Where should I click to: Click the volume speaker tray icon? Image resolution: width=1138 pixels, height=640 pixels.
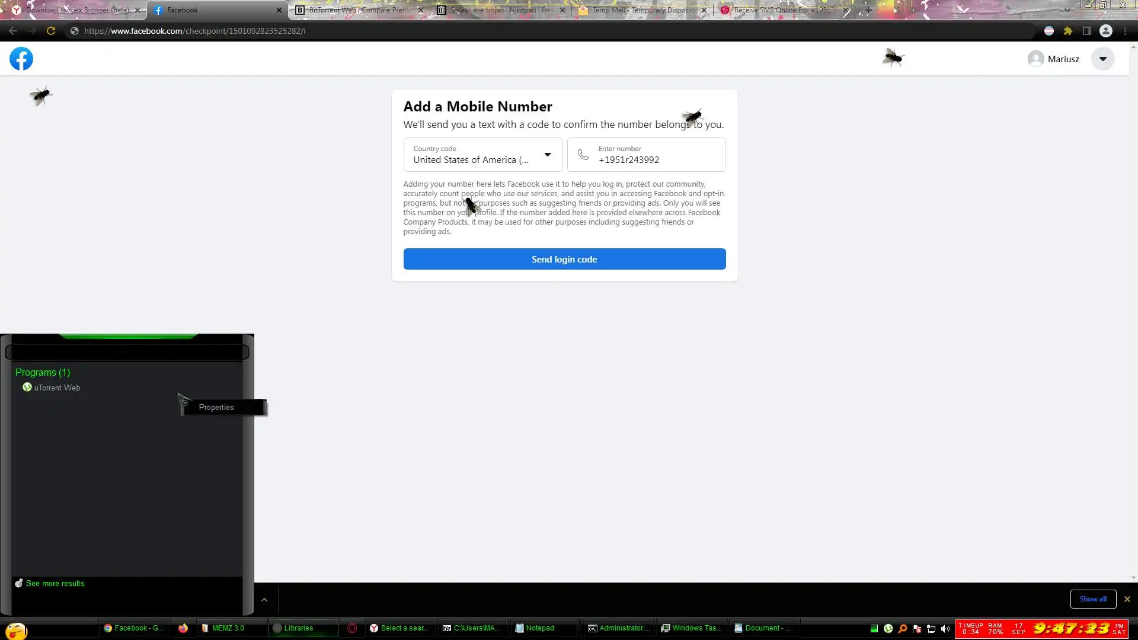(945, 629)
